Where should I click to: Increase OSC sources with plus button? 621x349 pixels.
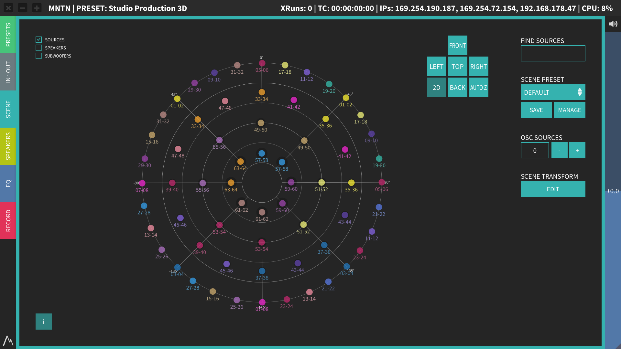[577, 151]
